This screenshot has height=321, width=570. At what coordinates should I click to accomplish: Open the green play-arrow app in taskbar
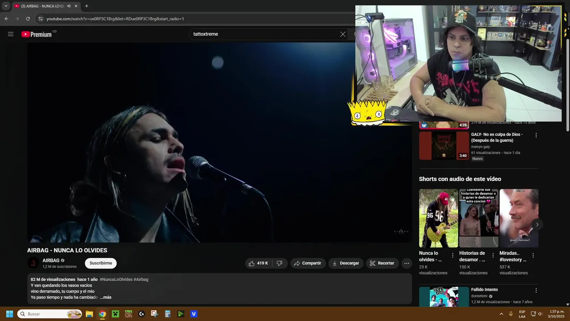click(181, 314)
